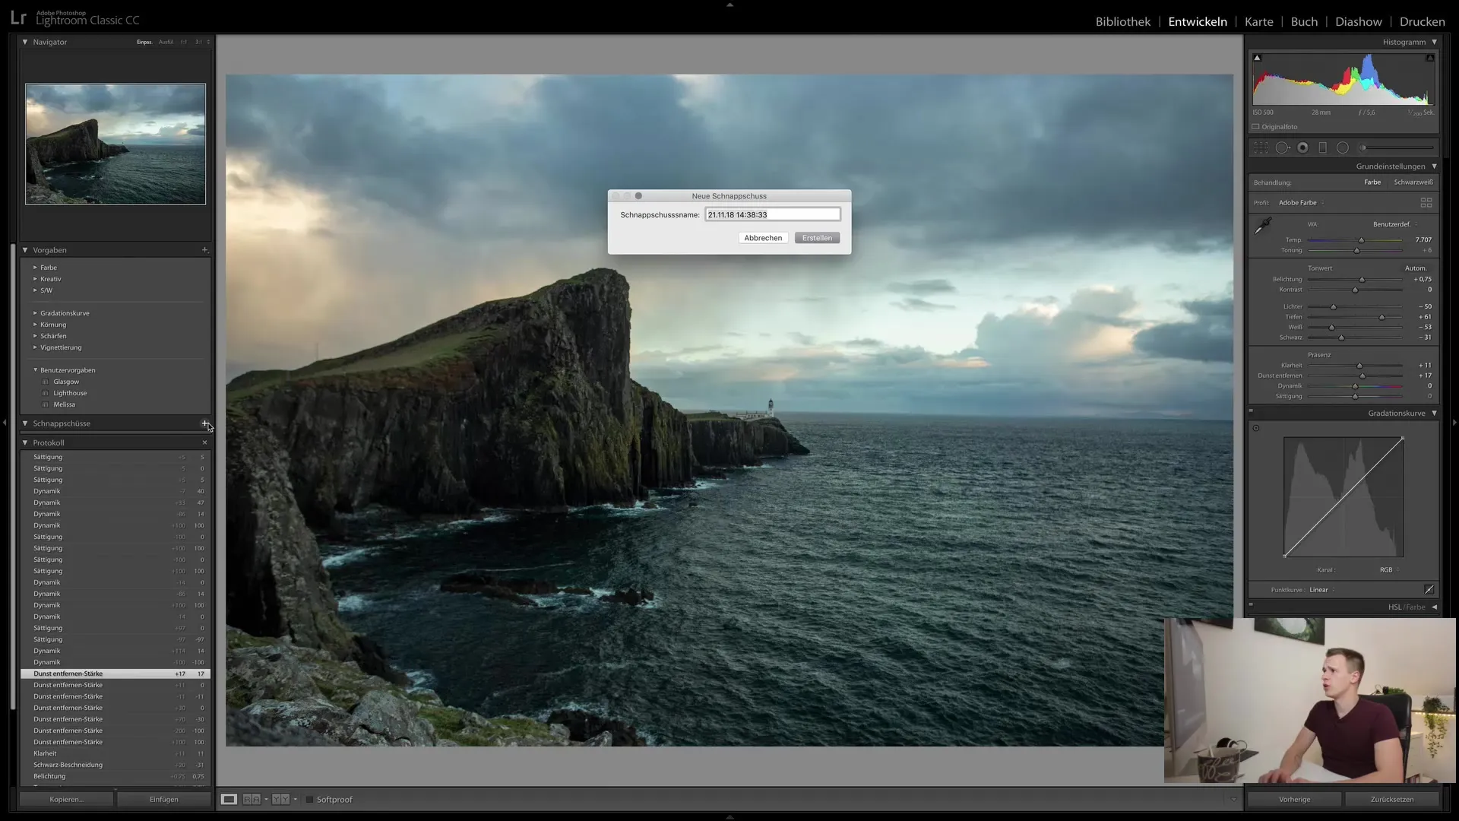Click Abbrechen in the snapshot dialog
This screenshot has width=1459, height=821.
[763, 238]
